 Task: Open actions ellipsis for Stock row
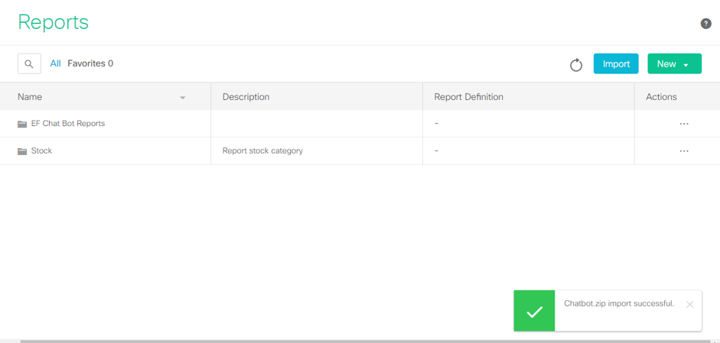coord(683,151)
